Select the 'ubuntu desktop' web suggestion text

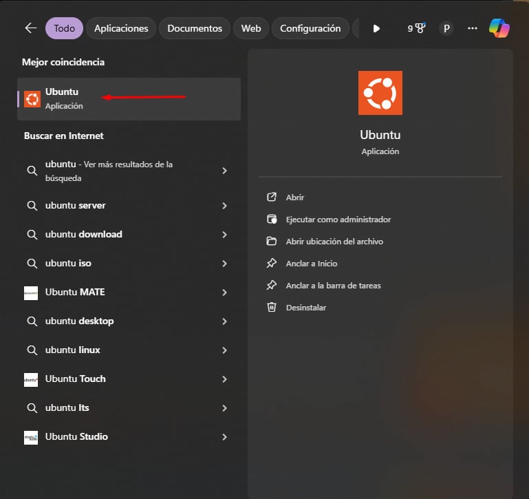tap(79, 321)
